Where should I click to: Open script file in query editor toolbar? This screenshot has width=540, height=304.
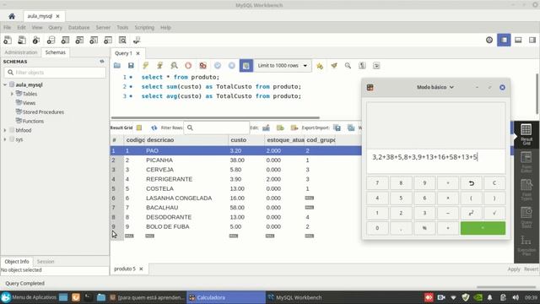[x=117, y=66]
